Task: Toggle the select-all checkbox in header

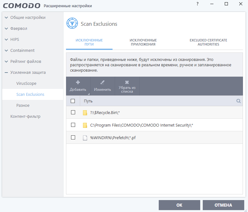Action: click(73, 101)
